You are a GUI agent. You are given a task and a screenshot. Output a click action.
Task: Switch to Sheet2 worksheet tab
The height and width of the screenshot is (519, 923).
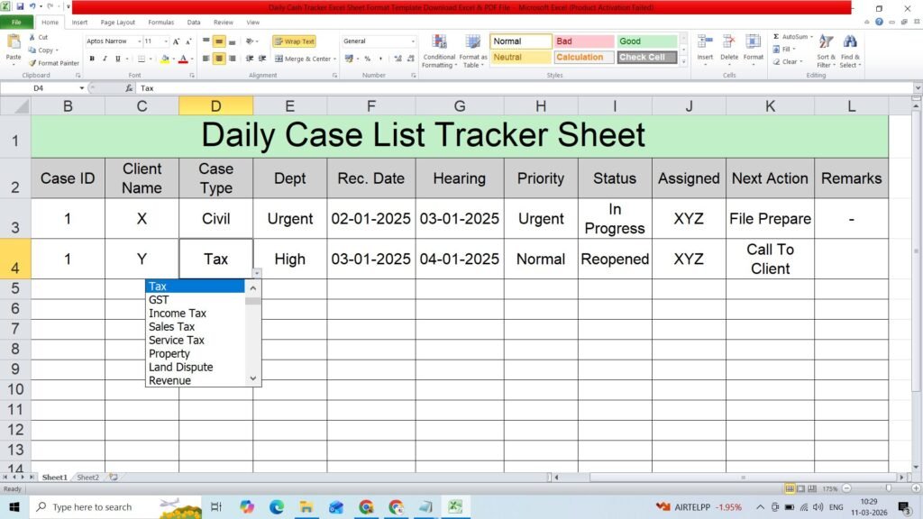click(x=87, y=478)
